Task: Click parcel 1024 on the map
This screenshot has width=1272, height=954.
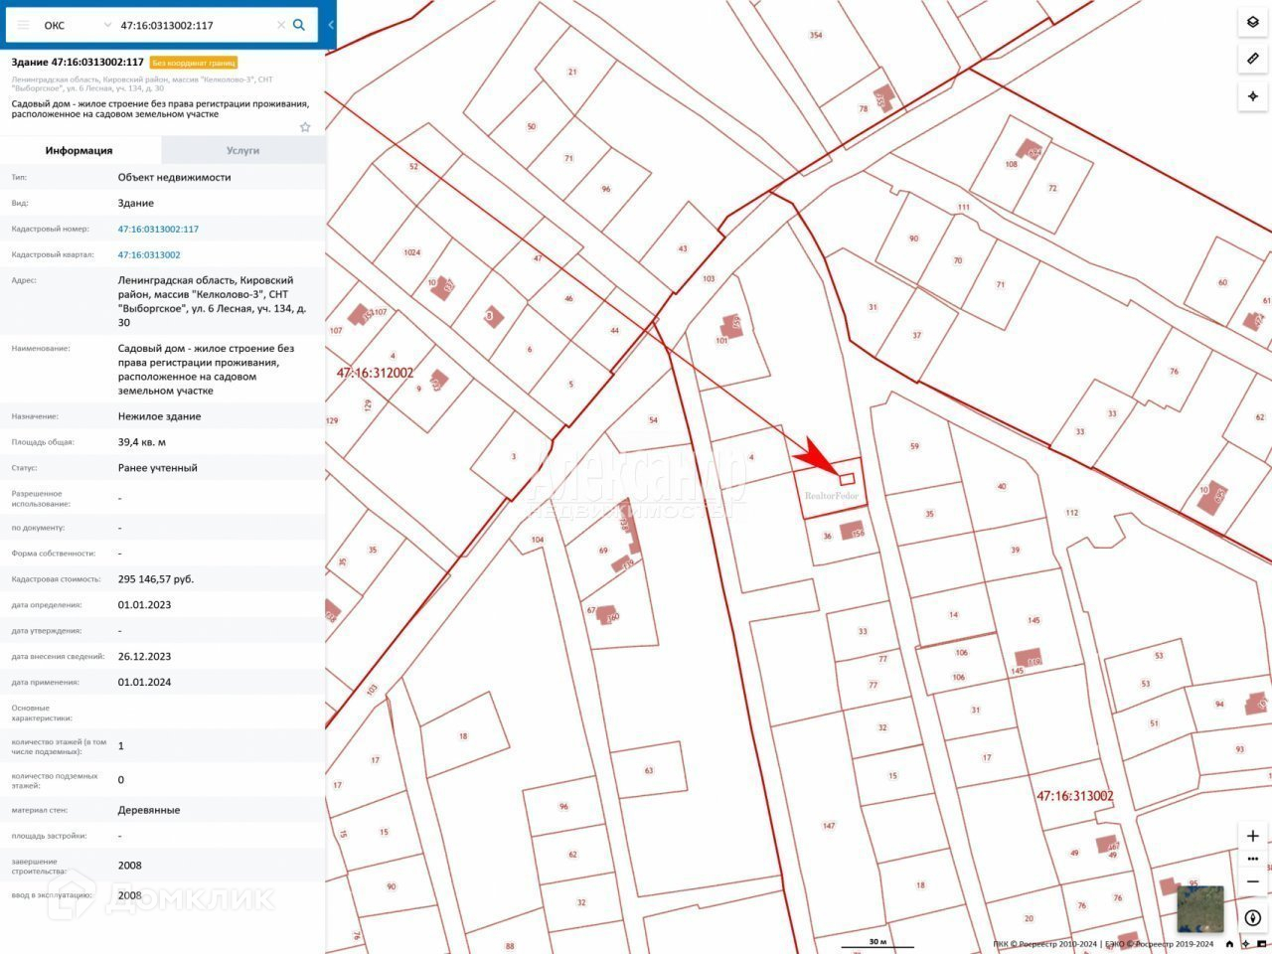Action: (411, 252)
